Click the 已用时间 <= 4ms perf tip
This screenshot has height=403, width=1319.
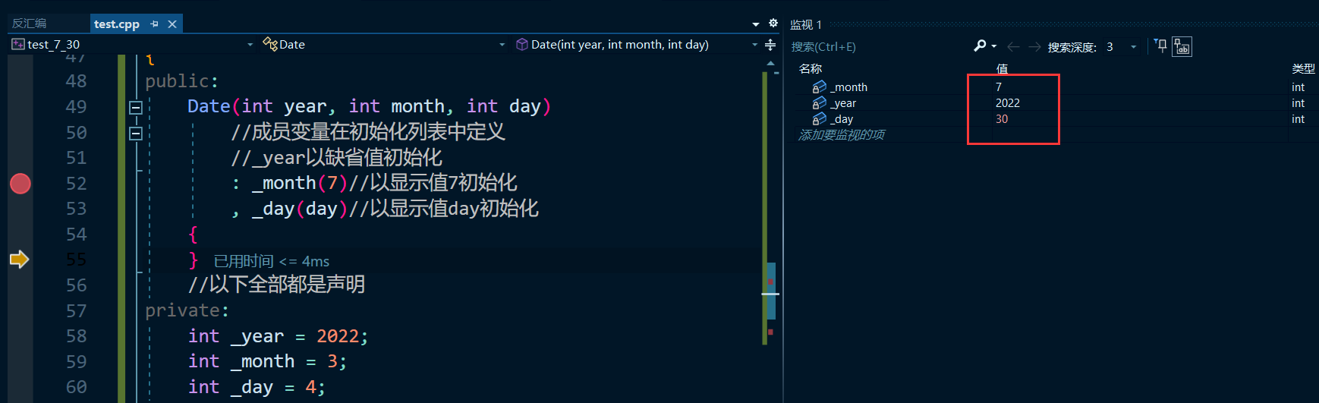(272, 261)
